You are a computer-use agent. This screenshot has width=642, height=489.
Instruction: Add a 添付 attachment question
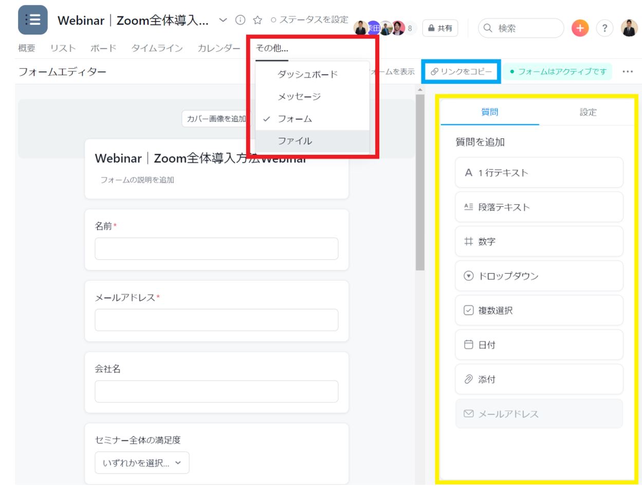[539, 379]
